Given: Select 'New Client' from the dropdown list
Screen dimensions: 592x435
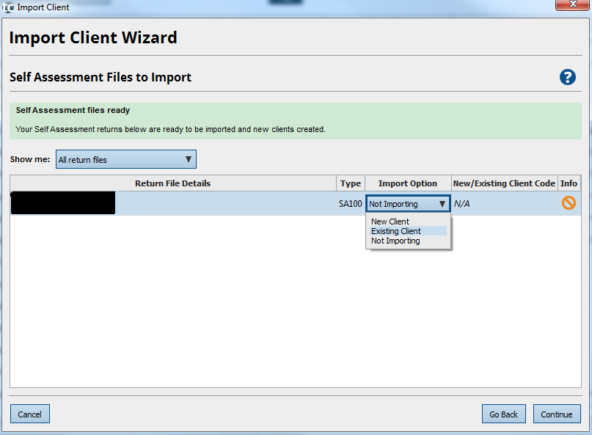Looking at the screenshot, I should [x=390, y=222].
